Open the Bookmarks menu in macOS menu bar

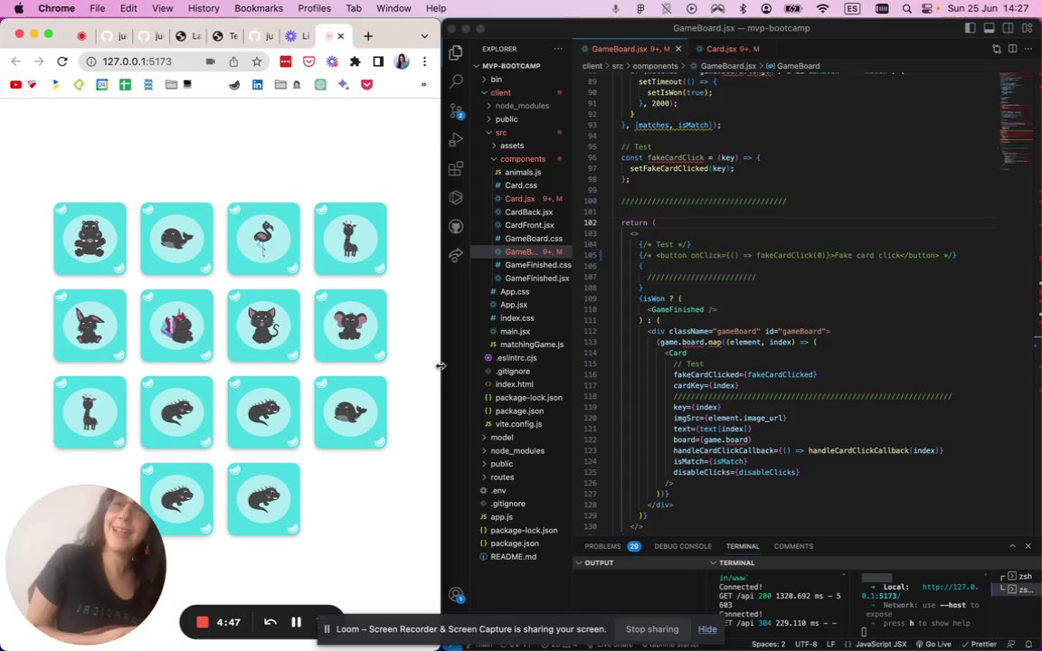pos(259,9)
